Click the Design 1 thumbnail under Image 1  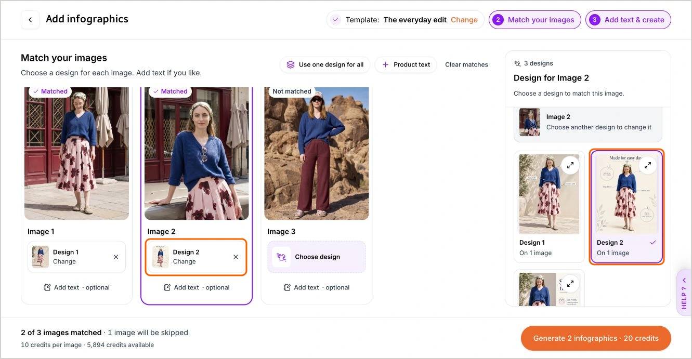tap(41, 257)
